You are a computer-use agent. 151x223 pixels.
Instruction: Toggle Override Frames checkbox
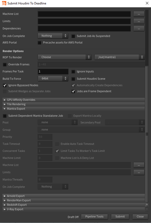pyautogui.click(x=5, y=65)
